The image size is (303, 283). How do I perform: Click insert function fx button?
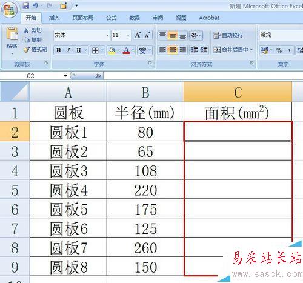98,76
